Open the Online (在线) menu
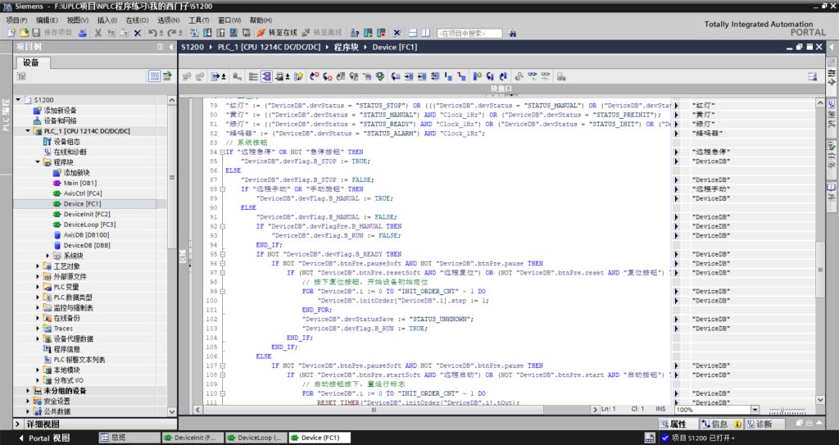Image resolution: width=839 pixels, height=445 pixels. point(136,20)
